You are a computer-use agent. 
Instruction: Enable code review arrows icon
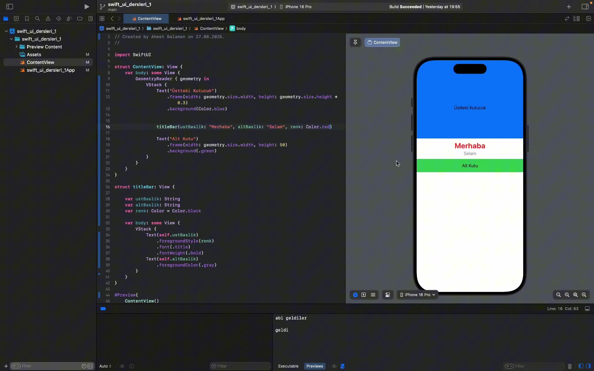(567, 19)
